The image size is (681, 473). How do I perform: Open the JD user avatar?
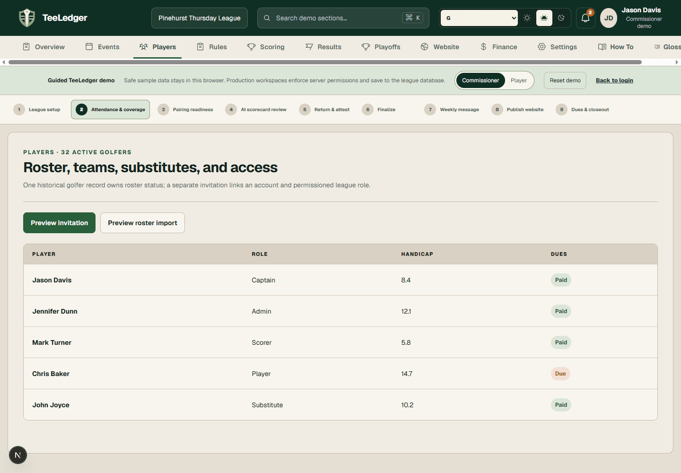pos(609,18)
